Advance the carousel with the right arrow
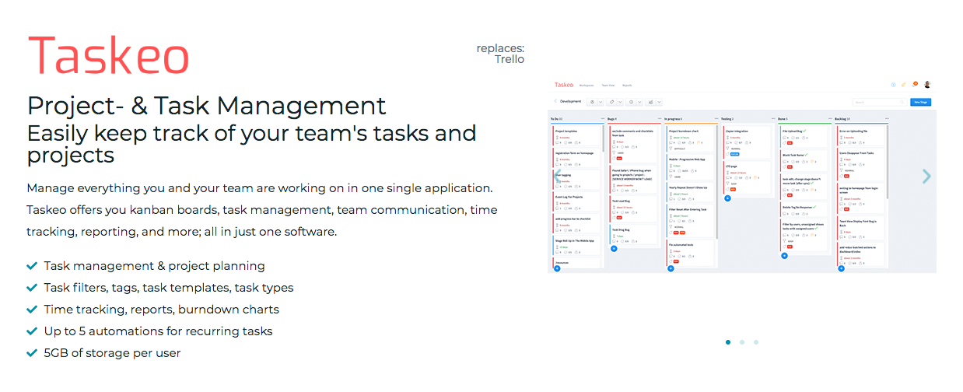This screenshot has height=392, width=963. click(x=926, y=176)
